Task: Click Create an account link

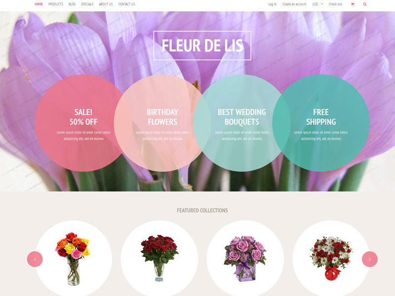Action: pyautogui.click(x=294, y=4)
